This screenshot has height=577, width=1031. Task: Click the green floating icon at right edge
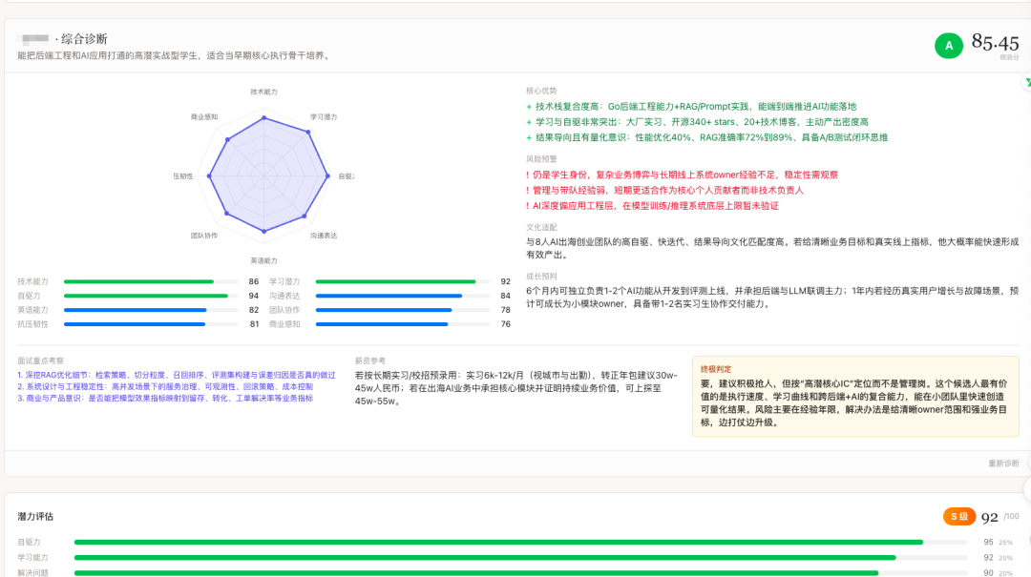pyautogui.click(x=1026, y=83)
